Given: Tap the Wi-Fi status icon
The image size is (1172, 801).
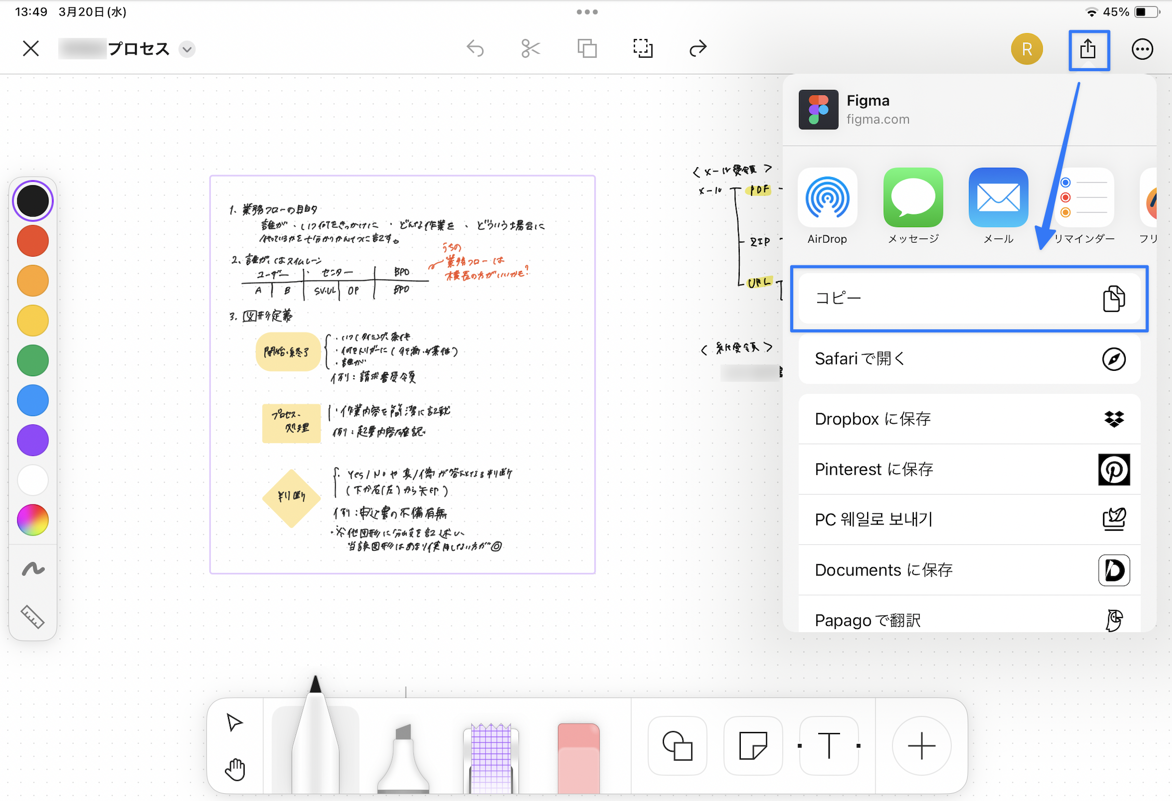Looking at the screenshot, I should pyautogui.click(x=1091, y=12).
